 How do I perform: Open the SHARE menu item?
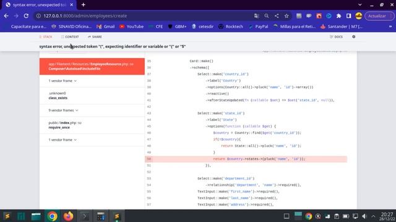click(x=95, y=37)
